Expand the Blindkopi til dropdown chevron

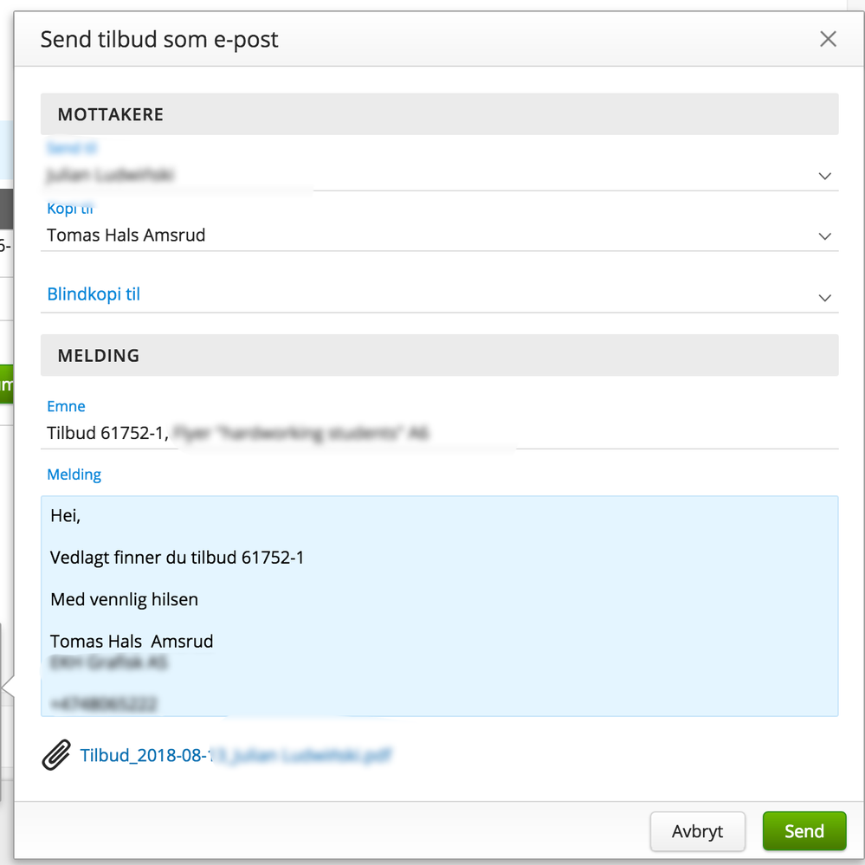824,298
